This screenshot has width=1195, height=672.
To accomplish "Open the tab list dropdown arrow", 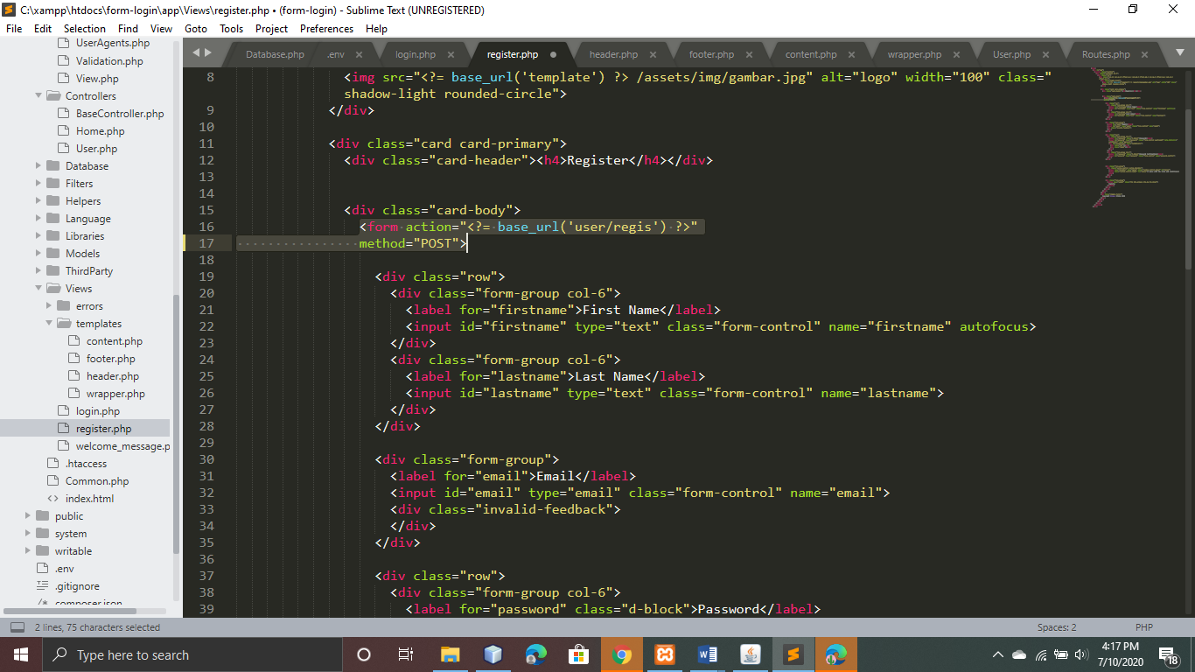I will pos(1180,53).
